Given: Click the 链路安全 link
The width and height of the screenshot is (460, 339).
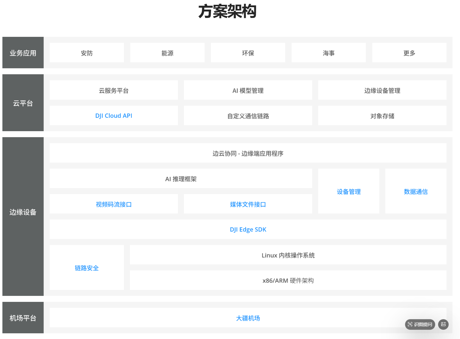Looking at the screenshot, I should tap(87, 268).
